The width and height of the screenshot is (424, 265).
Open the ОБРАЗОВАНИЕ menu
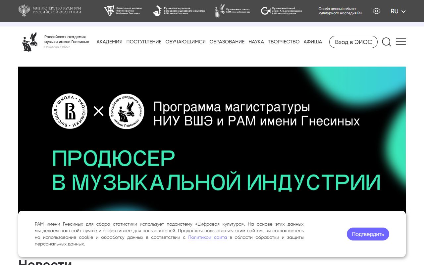coord(227,42)
